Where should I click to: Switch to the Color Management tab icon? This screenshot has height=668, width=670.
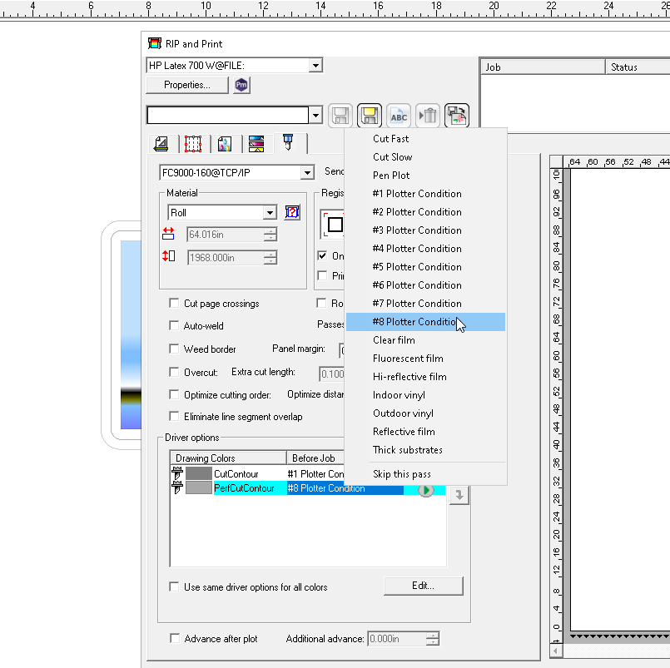click(225, 144)
